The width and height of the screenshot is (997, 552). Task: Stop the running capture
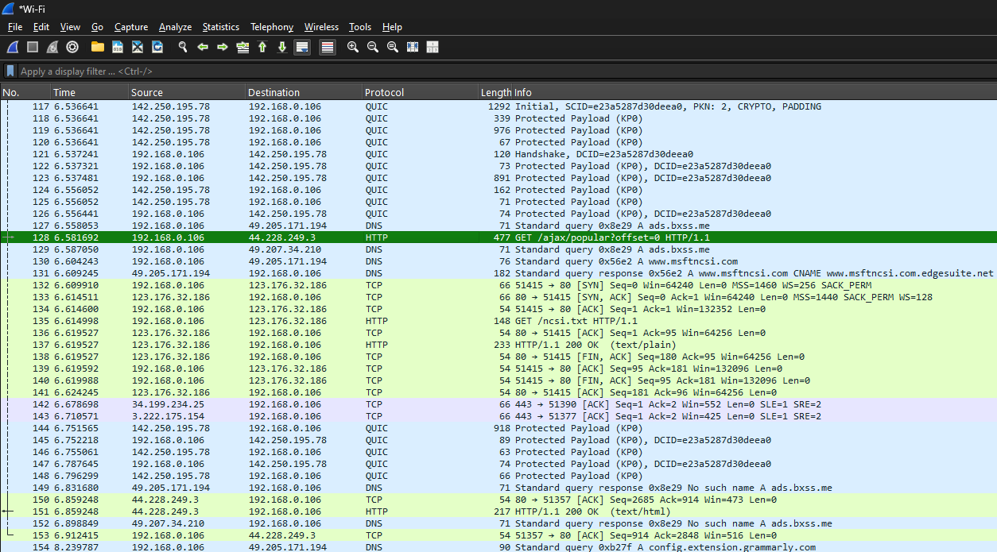tap(33, 48)
